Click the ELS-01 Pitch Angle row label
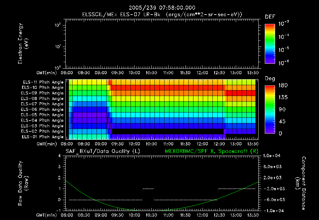319x220 pixels. tap(43, 137)
